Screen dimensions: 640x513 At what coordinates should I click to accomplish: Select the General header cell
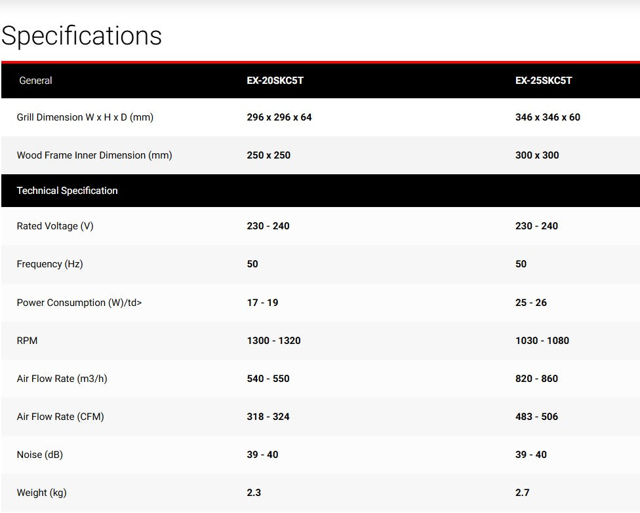click(x=35, y=81)
